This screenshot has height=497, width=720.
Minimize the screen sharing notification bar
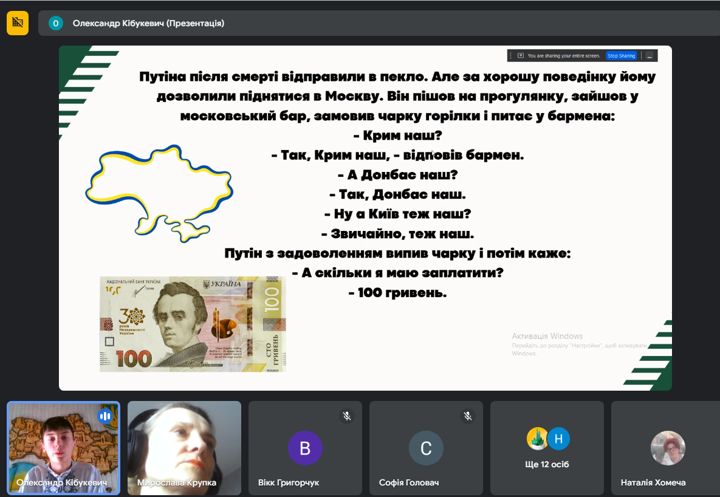649,56
